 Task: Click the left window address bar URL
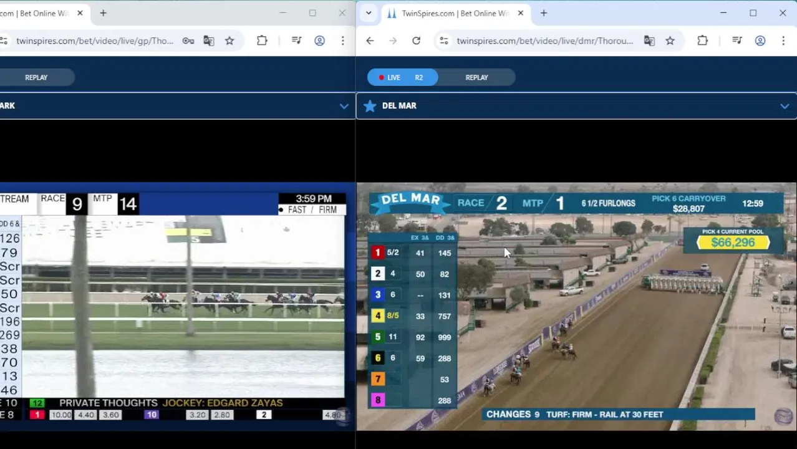click(95, 41)
